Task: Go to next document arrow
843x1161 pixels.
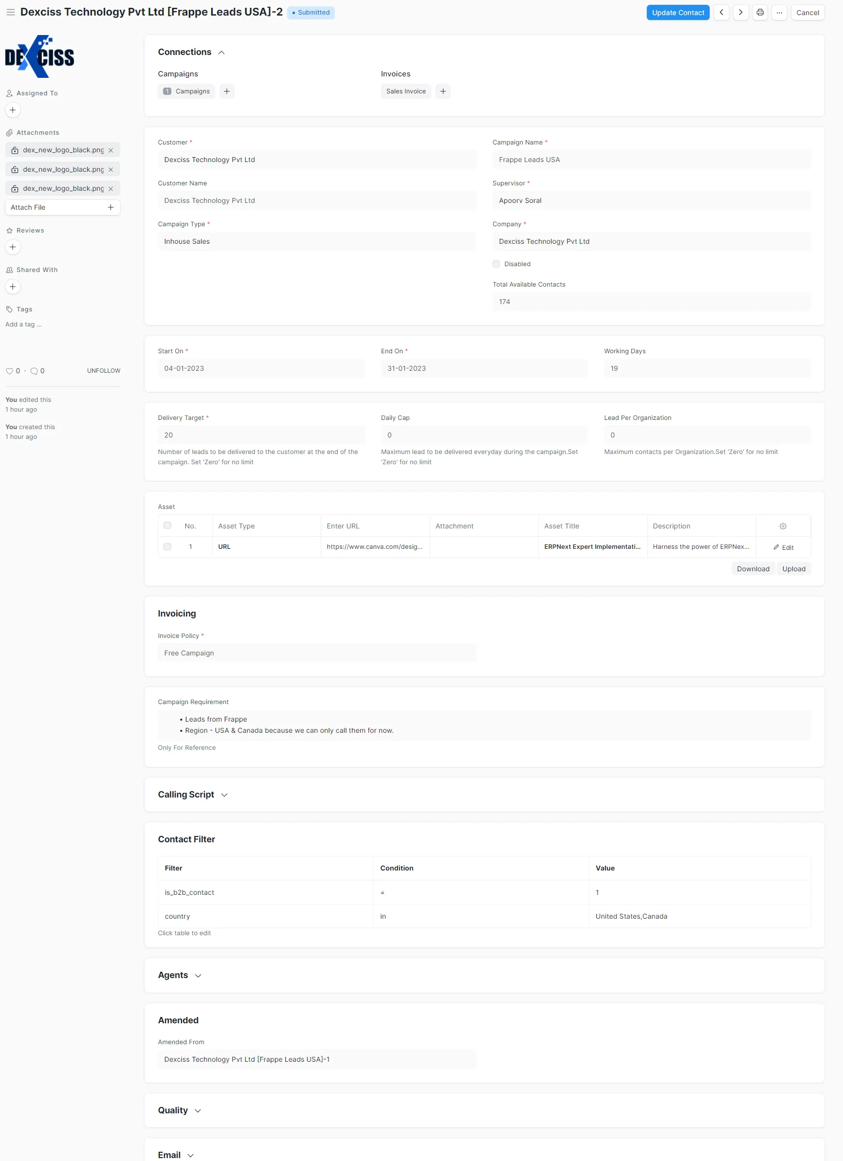Action: coord(741,12)
